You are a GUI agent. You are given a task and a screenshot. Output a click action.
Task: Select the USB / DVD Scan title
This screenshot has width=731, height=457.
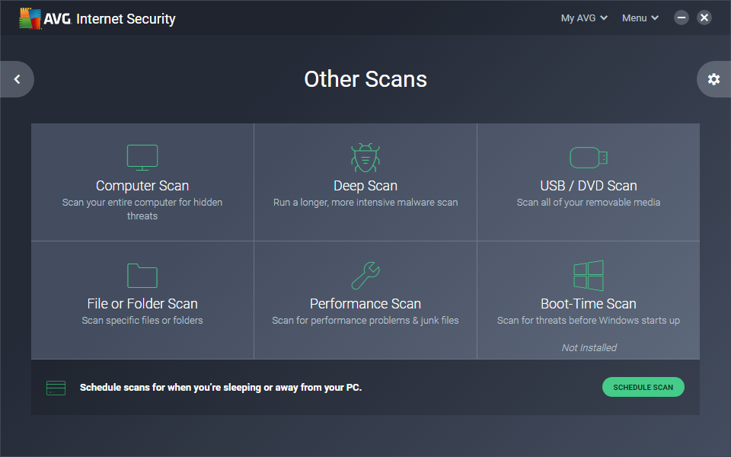click(589, 186)
